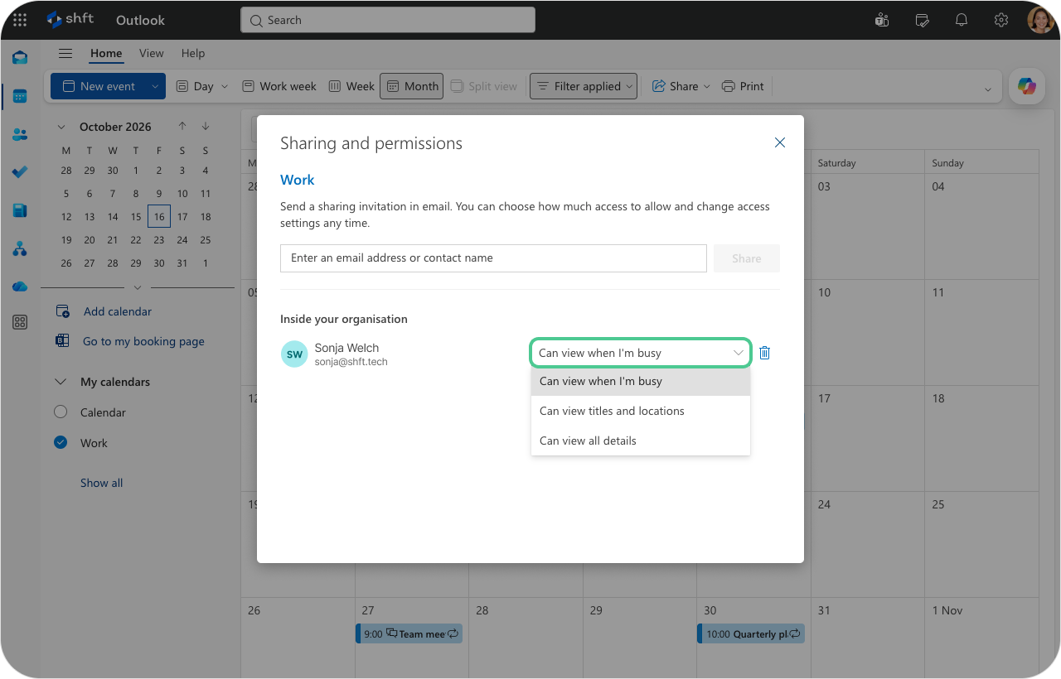Open Go to my booking page
This screenshot has width=1061, height=679.
click(x=143, y=341)
